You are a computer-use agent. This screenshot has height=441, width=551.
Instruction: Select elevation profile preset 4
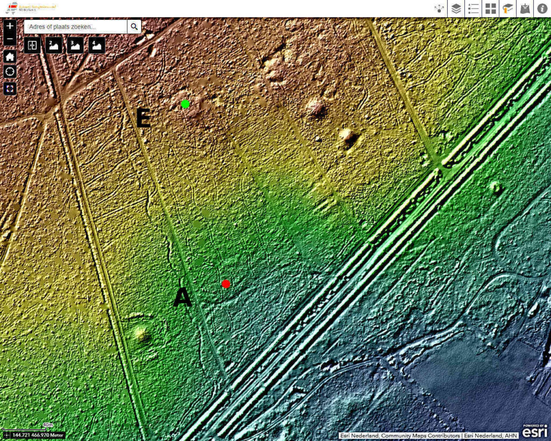[x=97, y=45]
